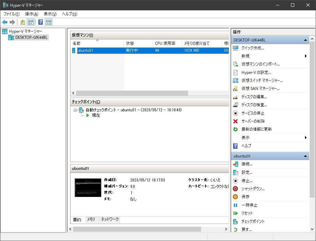This screenshot has width=316, height=241.
Task: Select 現在 under the automatic checkpoint
Action: tap(96, 115)
